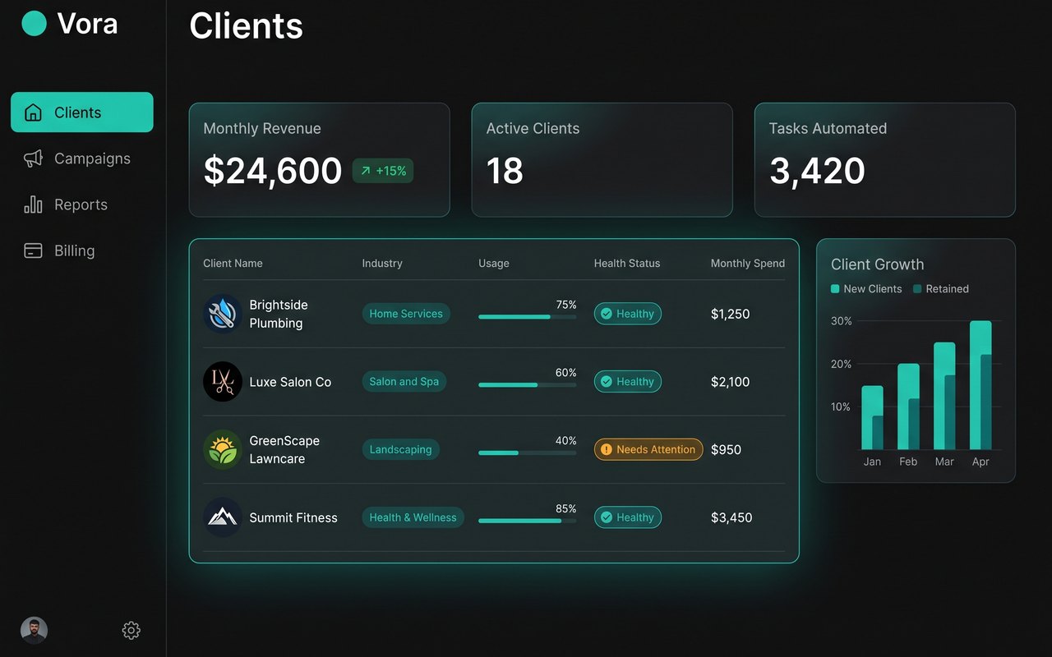The height and width of the screenshot is (657, 1052).
Task: Click the Summit Fitness mountain logo
Action: tap(222, 517)
